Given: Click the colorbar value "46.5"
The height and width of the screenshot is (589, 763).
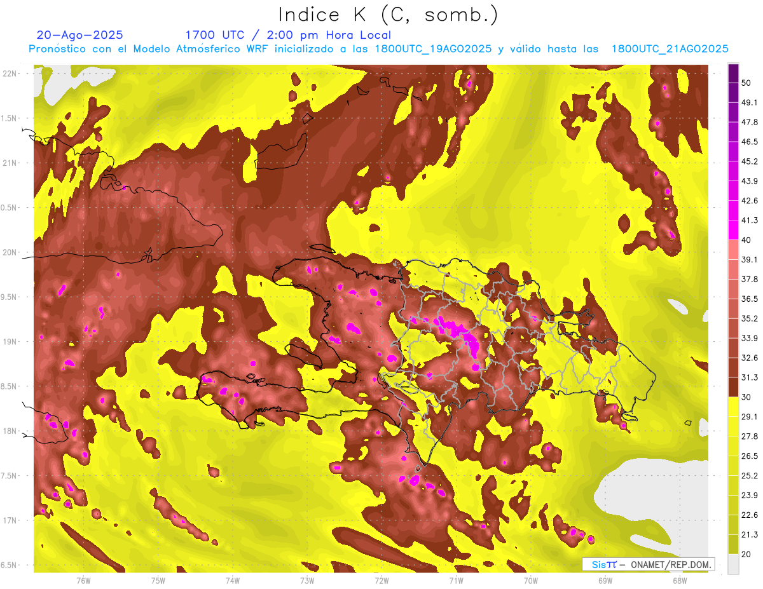Looking at the screenshot, I should coord(750,142).
